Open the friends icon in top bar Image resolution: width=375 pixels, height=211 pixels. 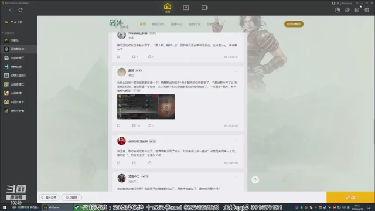(x=347, y=10)
